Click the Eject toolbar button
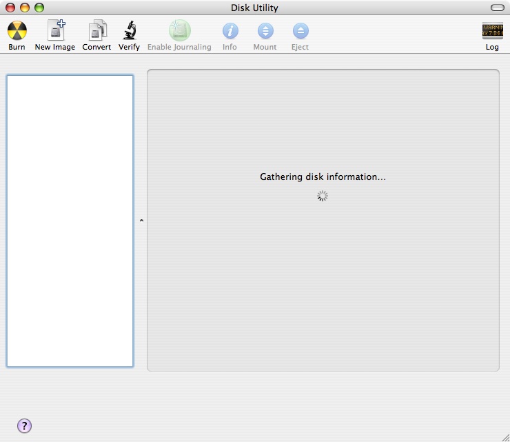 300,31
